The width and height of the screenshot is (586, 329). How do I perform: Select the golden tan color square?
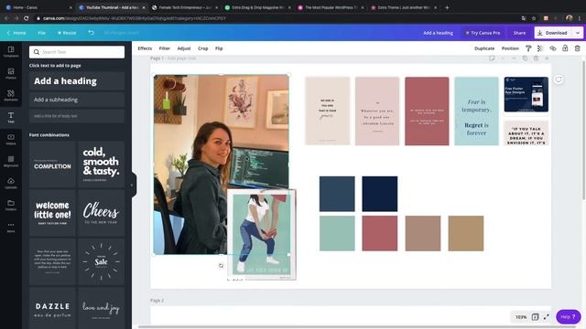tap(466, 233)
